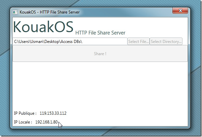This screenshot has width=202, height=137.
Task: Close the KouakOS window with red X
Action: [x=180, y=10]
